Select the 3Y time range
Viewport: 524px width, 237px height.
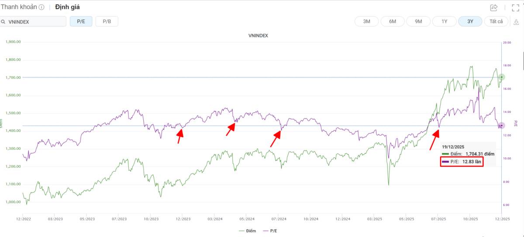(470, 21)
